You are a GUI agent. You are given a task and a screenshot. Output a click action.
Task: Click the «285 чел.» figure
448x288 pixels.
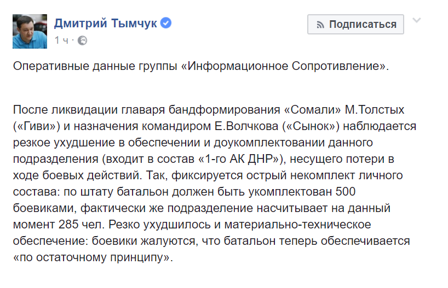(82, 225)
